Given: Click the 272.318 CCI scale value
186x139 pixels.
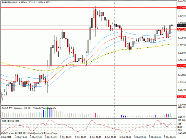Looking at the screenshot, I should pos(182,120).
